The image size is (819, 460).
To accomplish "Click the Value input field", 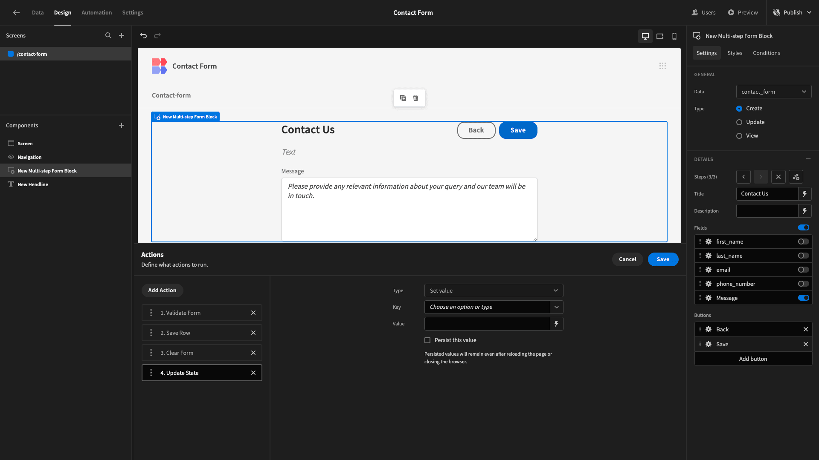I will tap(487, 324).
